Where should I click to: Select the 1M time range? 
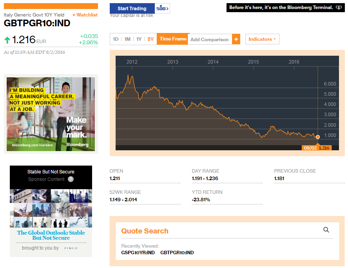pyautogui.click(x=127, y=39)
